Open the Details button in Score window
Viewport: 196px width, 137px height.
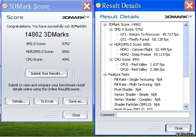coord(19,101)
